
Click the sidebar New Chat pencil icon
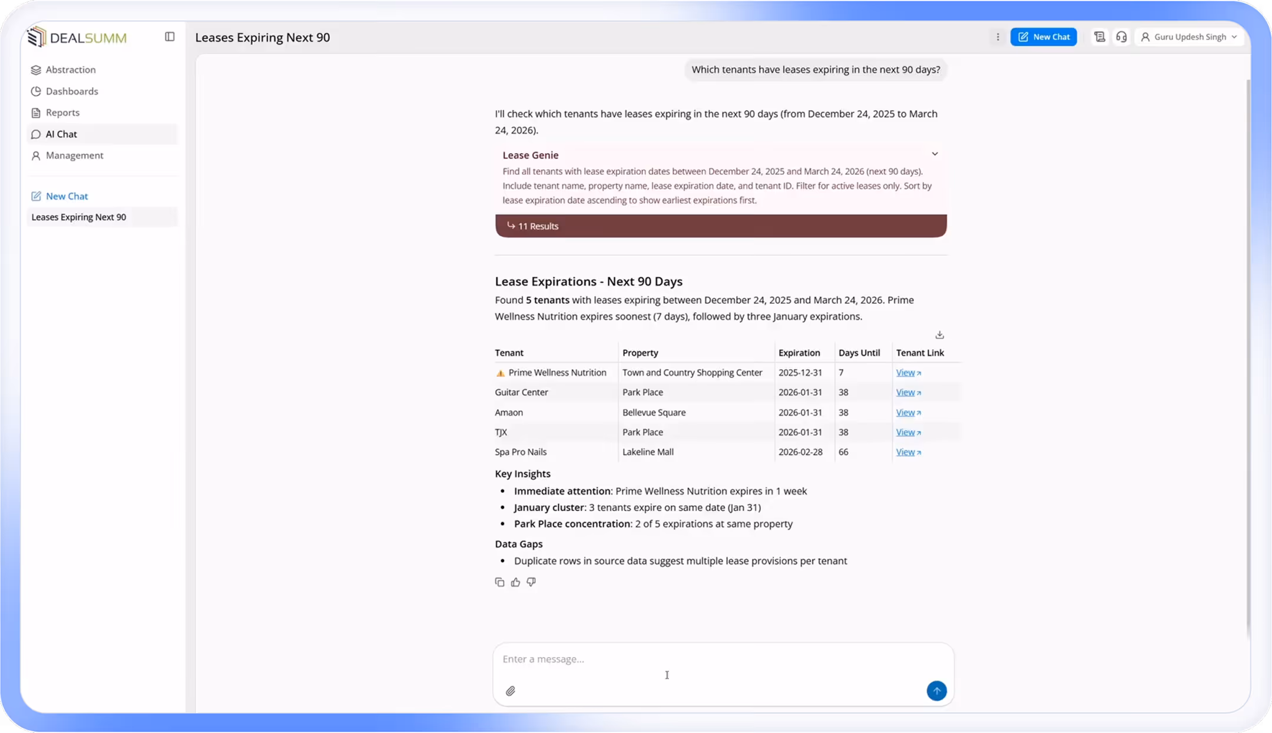click(36, 196)
